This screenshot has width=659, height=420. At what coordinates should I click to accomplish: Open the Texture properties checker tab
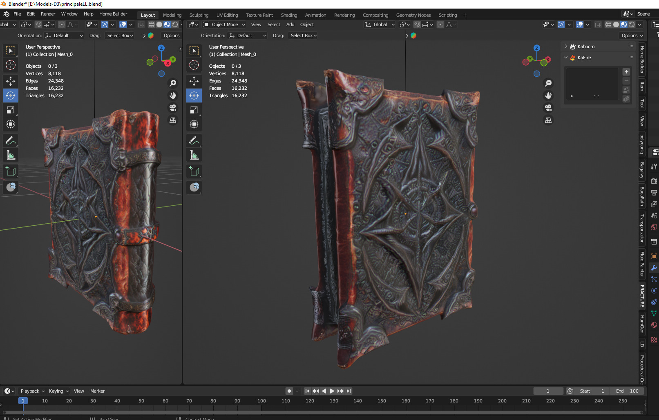coord(654,340)
